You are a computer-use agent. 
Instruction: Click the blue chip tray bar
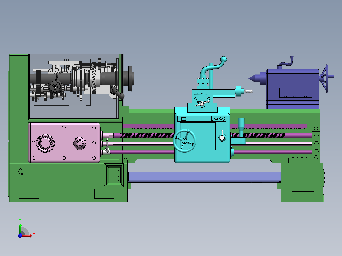[x=204, y=177]
